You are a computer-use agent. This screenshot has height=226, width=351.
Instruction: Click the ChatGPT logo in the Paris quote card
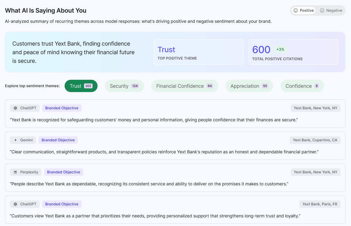(15, 204)
